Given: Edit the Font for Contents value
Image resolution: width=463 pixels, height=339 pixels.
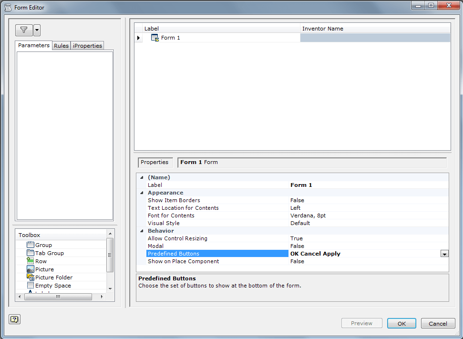Looking at the screenshot, I should (334, 215).
